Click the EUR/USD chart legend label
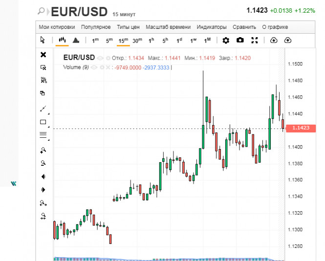This screenshot has height=261, width=325. 79,57
